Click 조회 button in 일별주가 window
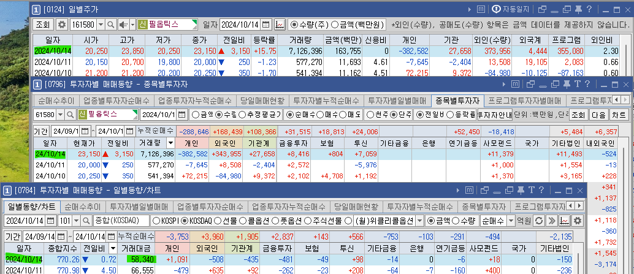The height and width of the screenshot is (274, 634). click(43, 25)
